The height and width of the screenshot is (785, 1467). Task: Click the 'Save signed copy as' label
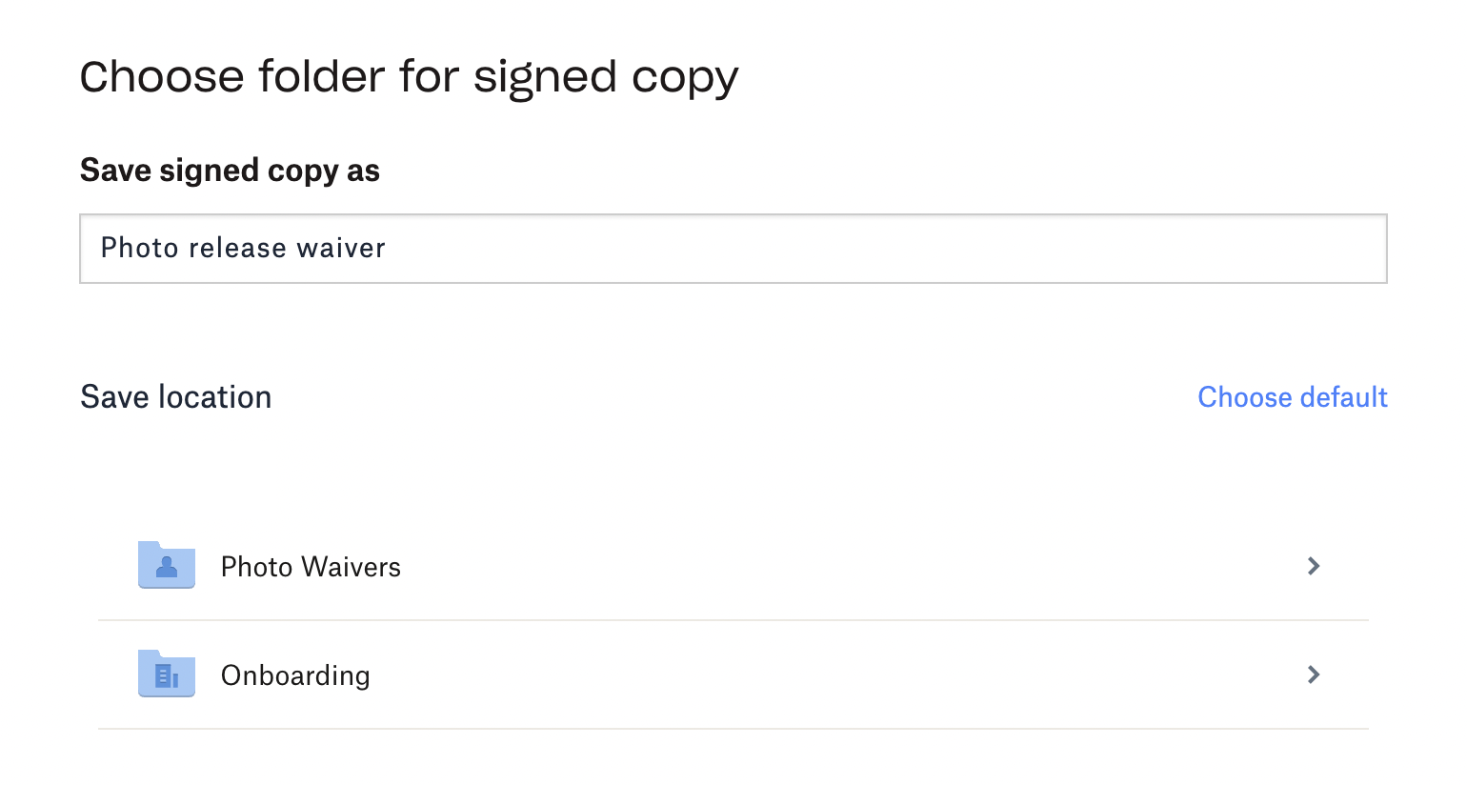[230, 171]
